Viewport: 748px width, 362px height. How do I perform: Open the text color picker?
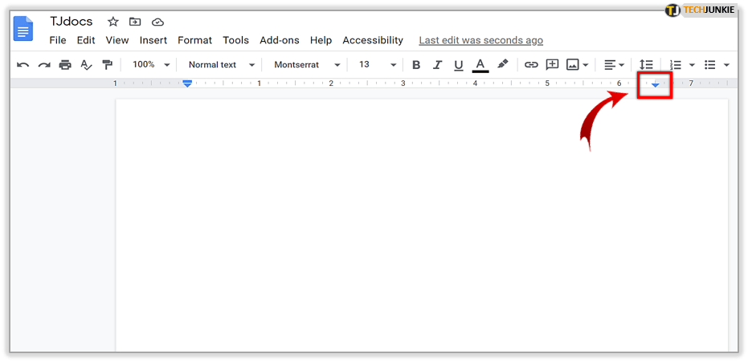pyautogui.click(x=480, y=65)
